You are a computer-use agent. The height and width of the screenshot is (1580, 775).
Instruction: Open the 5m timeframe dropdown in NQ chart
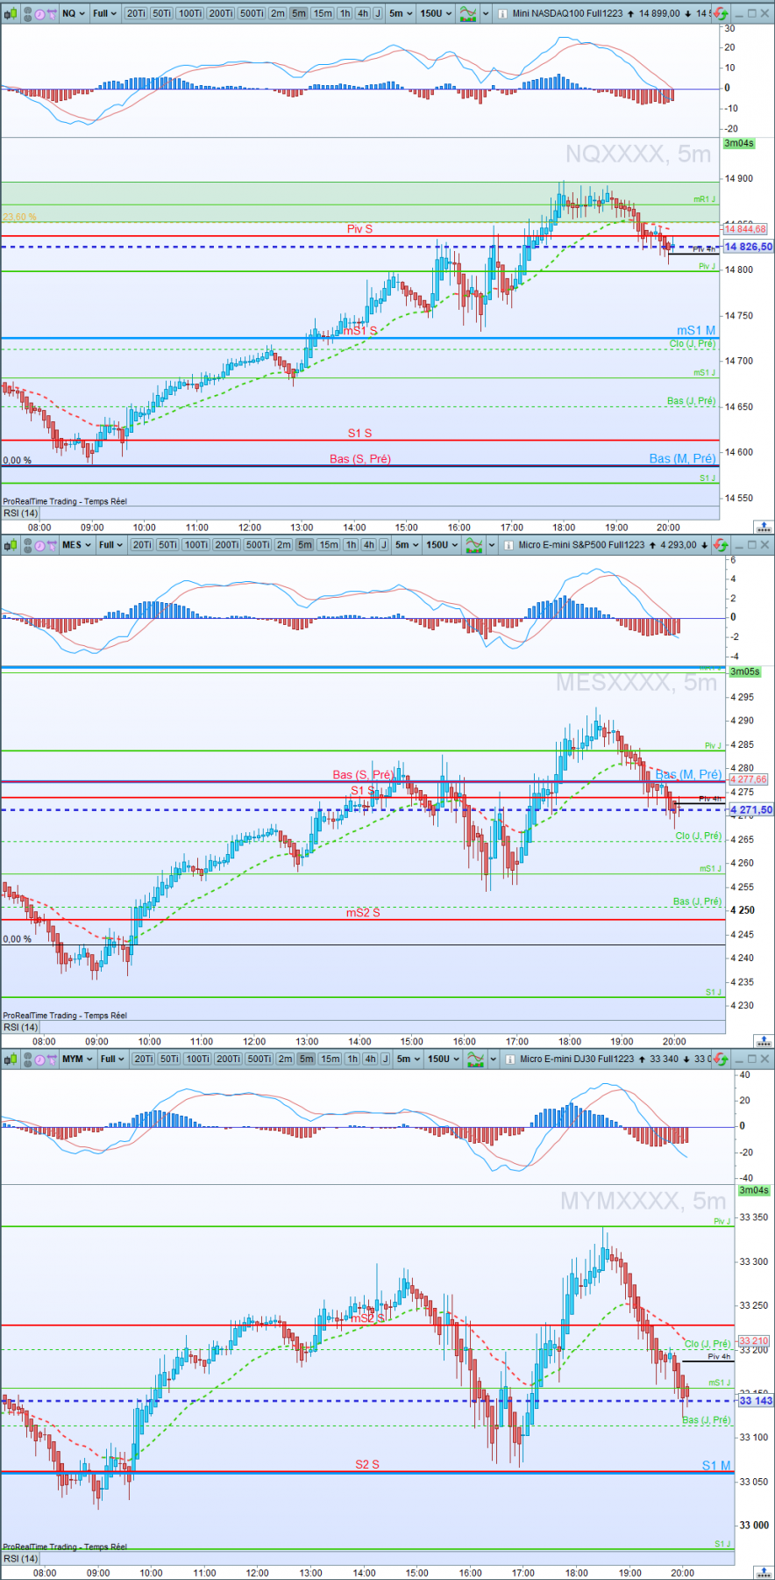(401, 13)
